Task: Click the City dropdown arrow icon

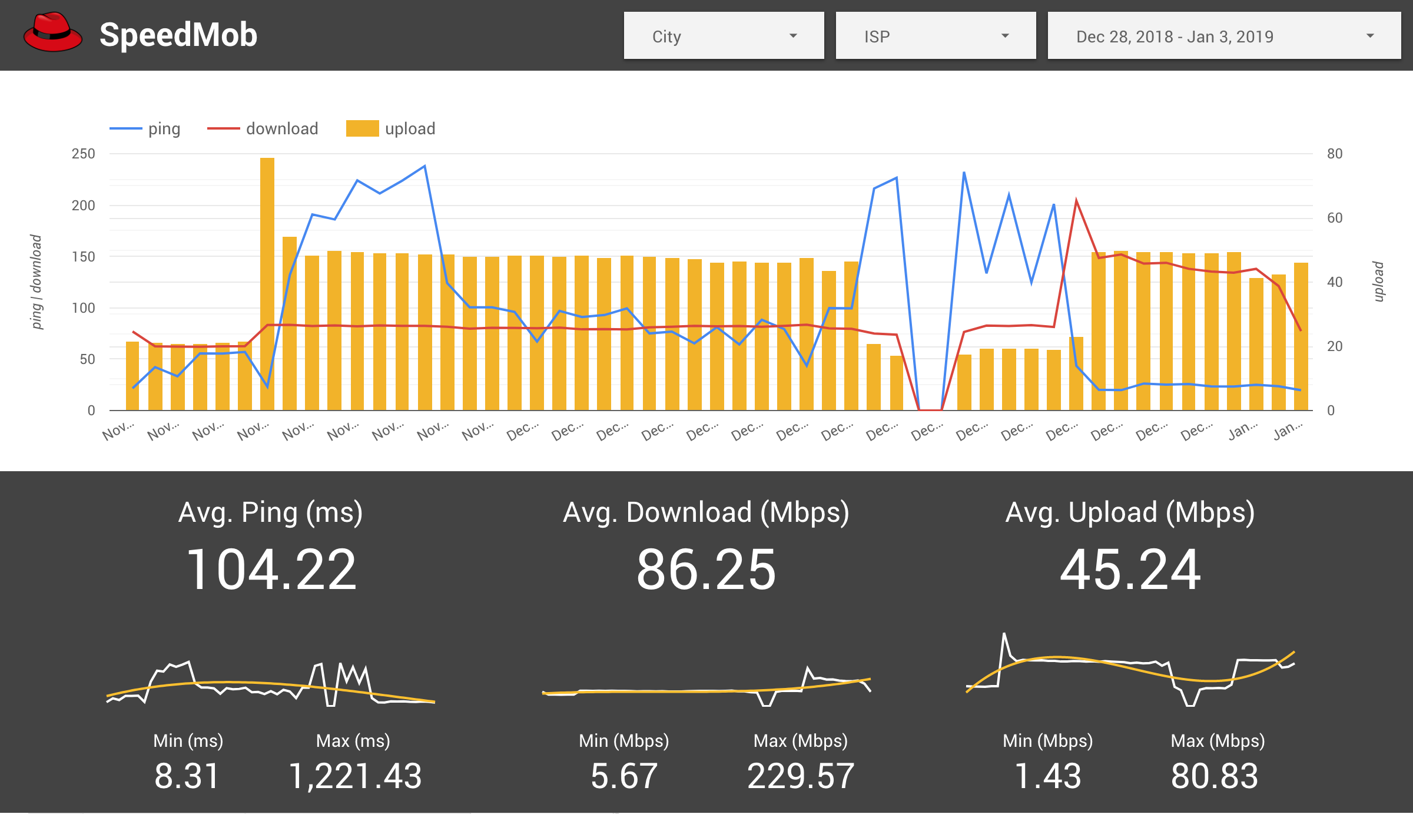Action: point(793,37)
